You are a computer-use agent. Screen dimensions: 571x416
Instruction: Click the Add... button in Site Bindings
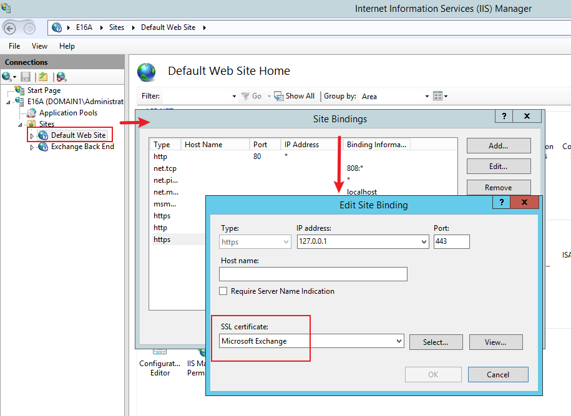point(499,145)
